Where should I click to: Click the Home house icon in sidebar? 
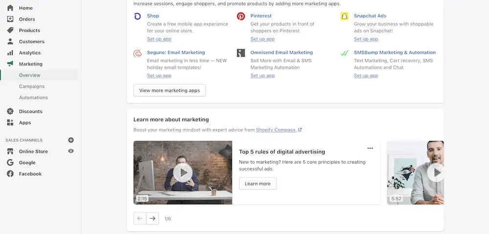pyautogui.click(x=10, y=8)
